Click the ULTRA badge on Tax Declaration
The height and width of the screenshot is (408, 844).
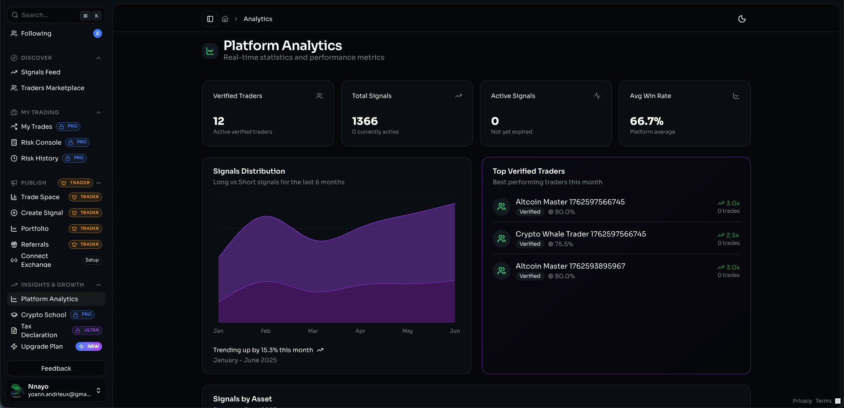tap(87, 330)
